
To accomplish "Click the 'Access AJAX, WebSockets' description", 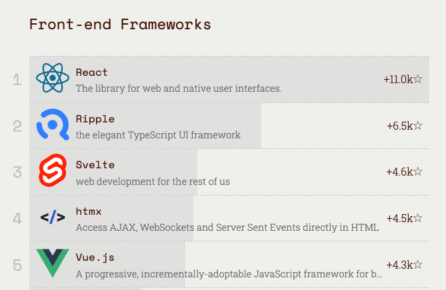I will pos(227,227).
